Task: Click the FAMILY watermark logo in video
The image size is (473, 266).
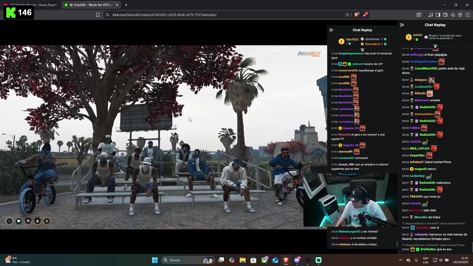Action: click(309, 54)
